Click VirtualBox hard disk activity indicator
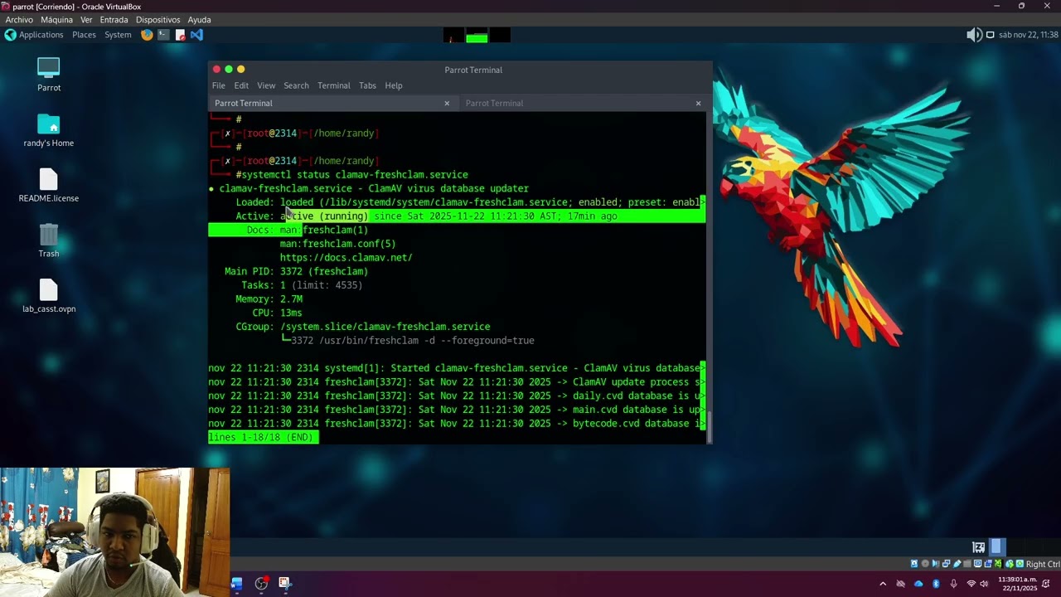 (914, 564)
